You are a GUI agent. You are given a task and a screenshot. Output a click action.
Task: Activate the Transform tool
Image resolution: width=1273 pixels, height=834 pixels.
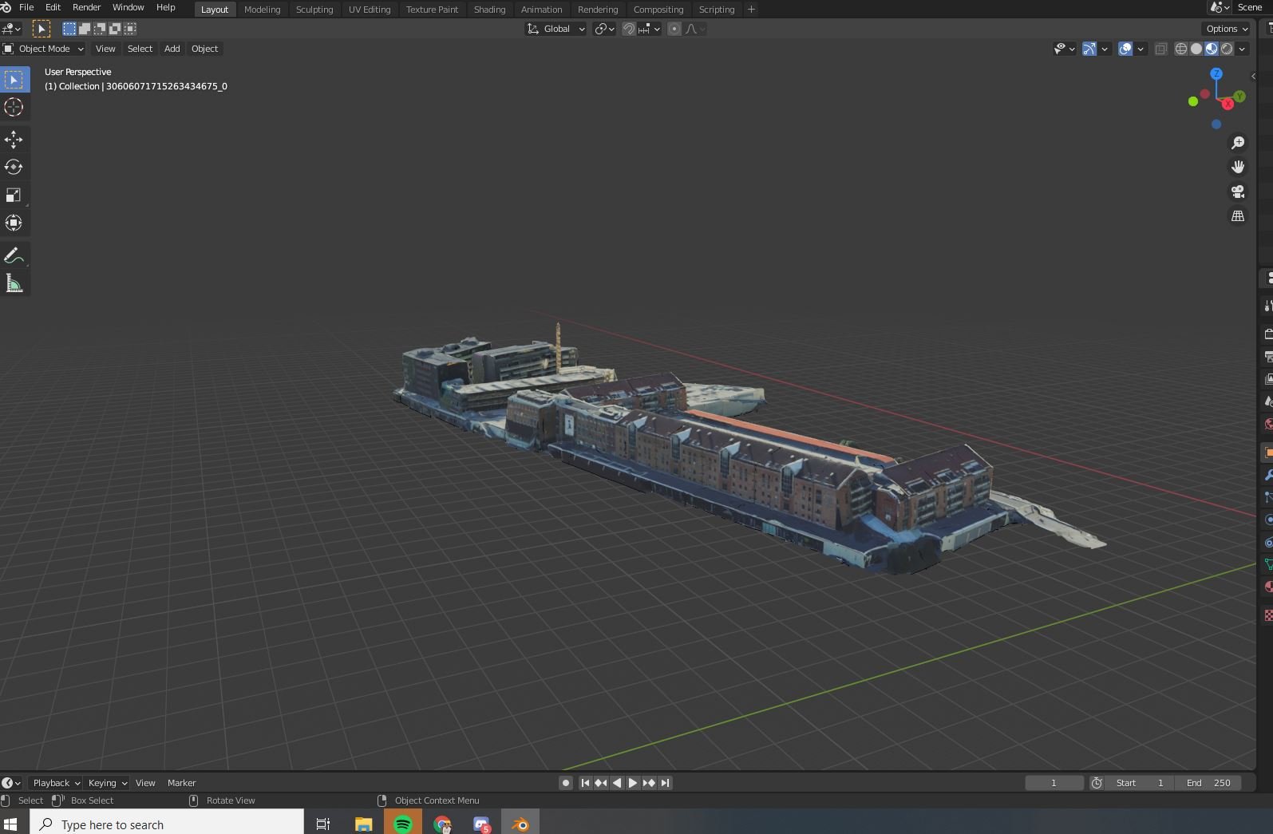pyautogui.click(x=14, y=223)
